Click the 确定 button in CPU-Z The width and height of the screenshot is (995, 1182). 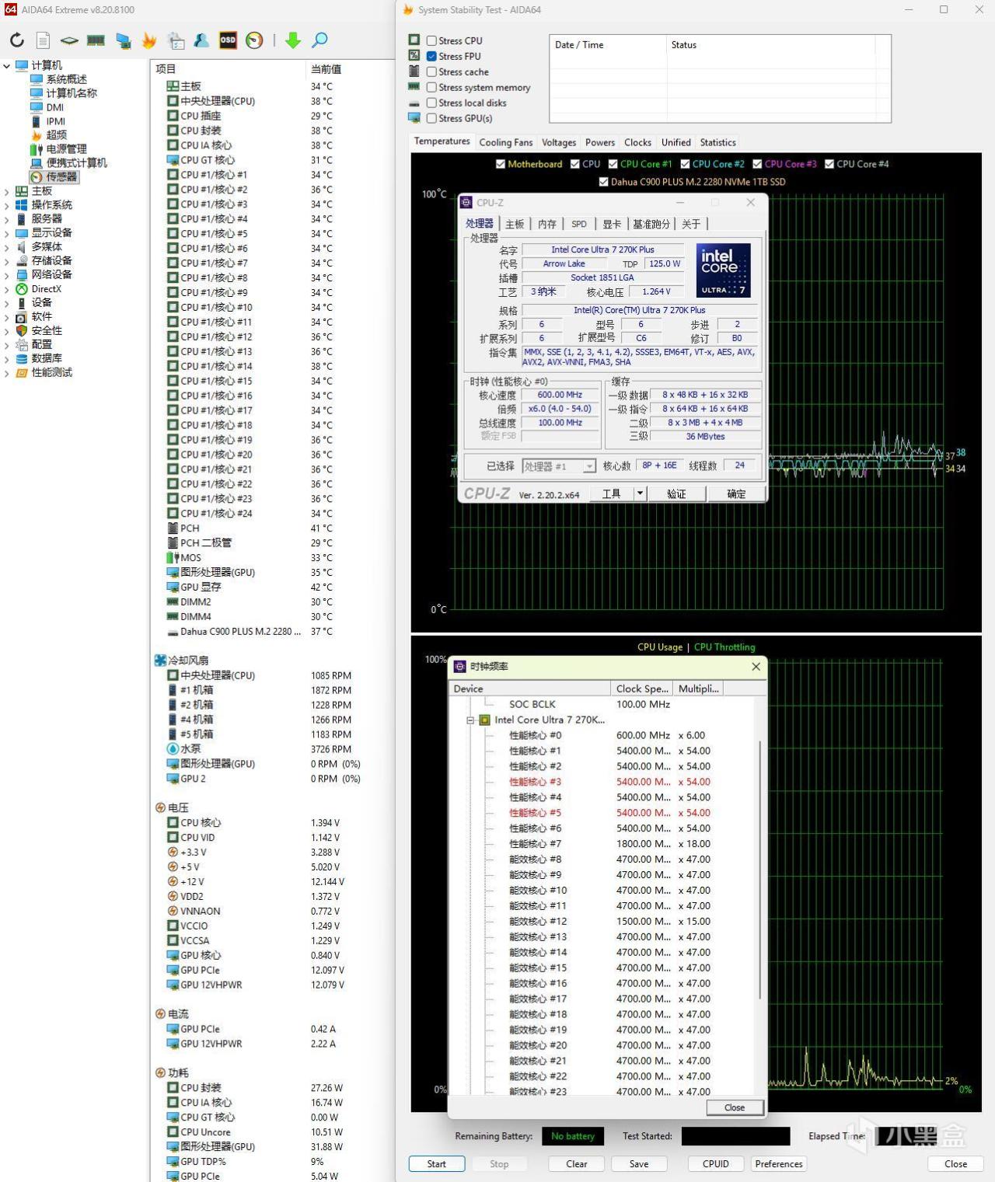[736, 493]
